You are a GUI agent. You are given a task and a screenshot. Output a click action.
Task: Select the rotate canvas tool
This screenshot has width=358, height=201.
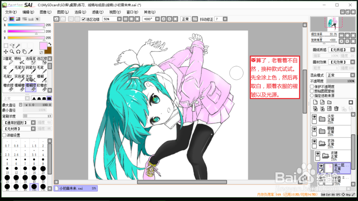click(x=18, y=52)
